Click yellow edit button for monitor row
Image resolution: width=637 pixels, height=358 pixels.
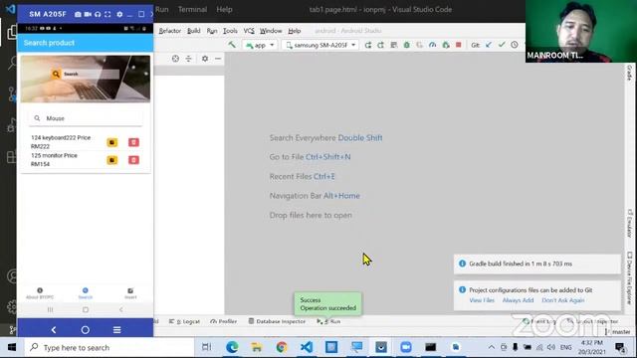[112, 160]
